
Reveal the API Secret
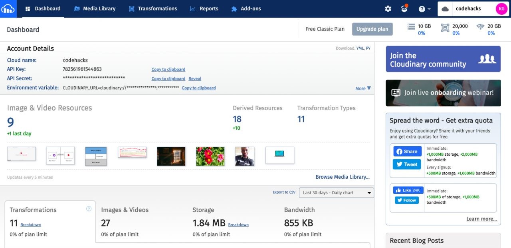pos(195,79)
